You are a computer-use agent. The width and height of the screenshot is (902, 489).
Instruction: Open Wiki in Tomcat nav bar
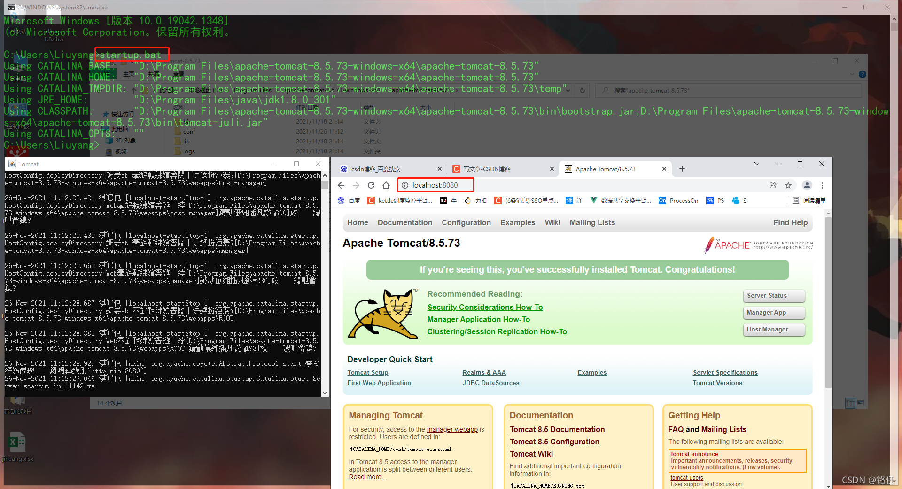[x=552, y=222]
